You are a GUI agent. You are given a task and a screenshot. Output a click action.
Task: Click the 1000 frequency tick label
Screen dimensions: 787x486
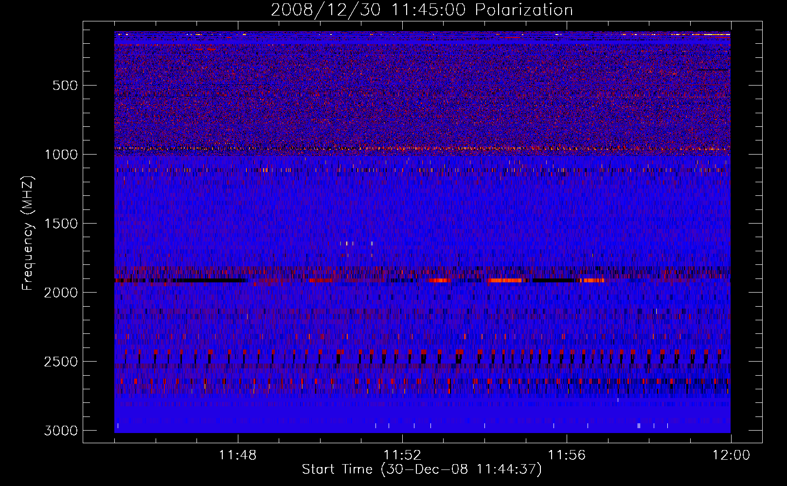tap(61, 155)
